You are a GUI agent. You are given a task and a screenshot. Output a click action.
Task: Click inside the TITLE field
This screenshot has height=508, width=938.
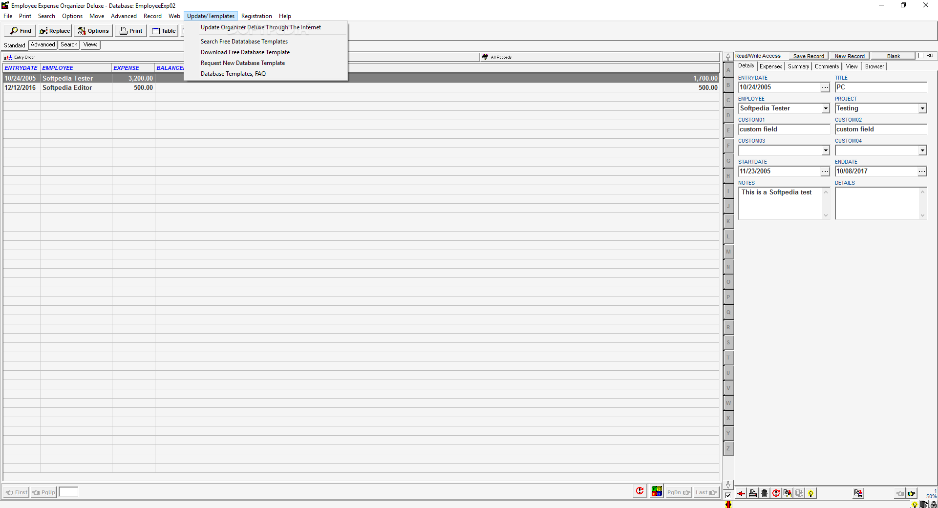click(x=881, y=87)
